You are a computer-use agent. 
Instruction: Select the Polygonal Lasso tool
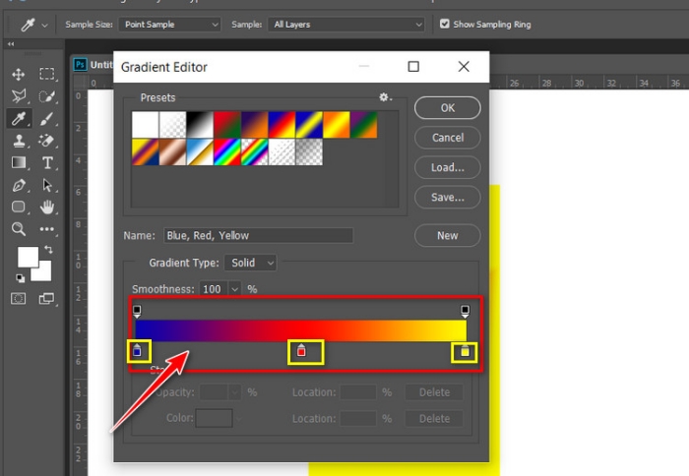tap(19, 96)
